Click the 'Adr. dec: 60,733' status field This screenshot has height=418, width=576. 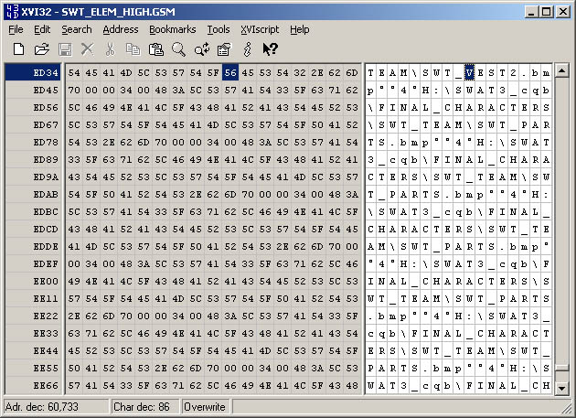56,407
